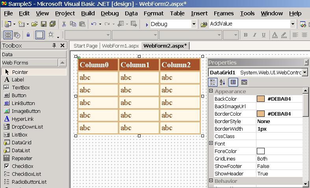Viewport: 310px width, 188px height.
Task: Pin the Toolbox with auto-hide pushpin
Action: (x=54, y=46)
